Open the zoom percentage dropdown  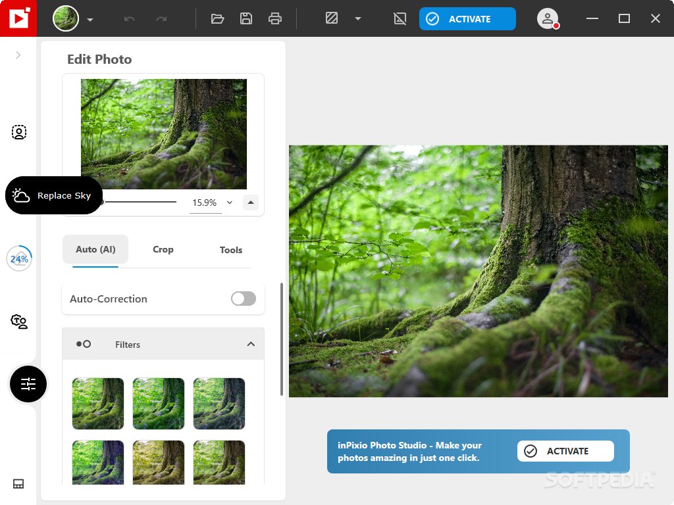click(228, 203)
